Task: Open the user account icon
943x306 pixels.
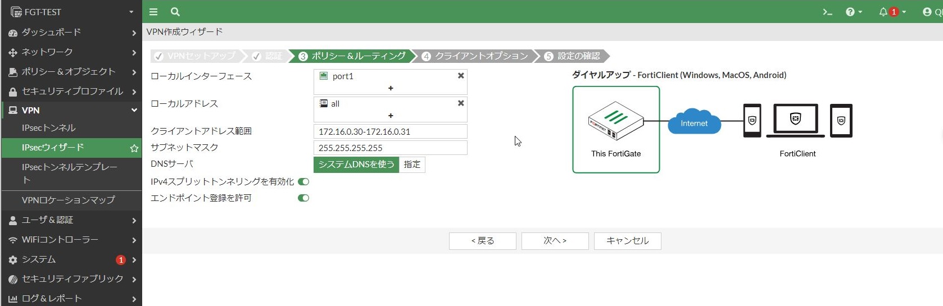Action: tap(927, 12)
